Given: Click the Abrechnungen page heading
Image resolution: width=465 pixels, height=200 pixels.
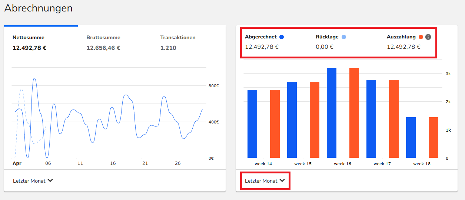Looking at the screenshot, I should pyautogui.click(x=39, y=8).
